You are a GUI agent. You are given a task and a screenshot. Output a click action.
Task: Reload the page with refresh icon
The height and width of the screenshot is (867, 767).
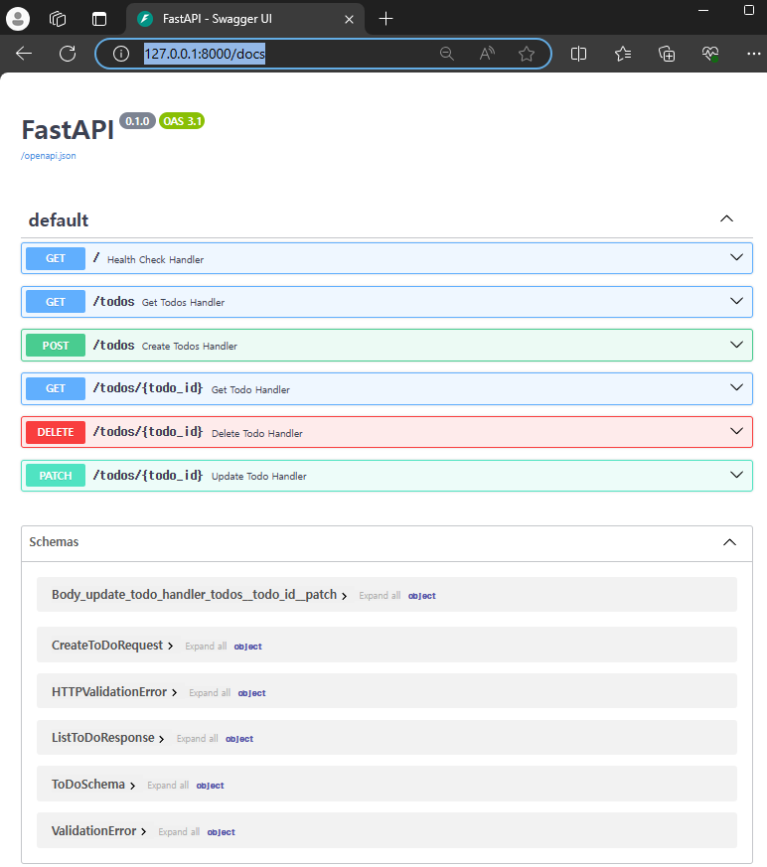pyautogui.click(x=68, y=54)
